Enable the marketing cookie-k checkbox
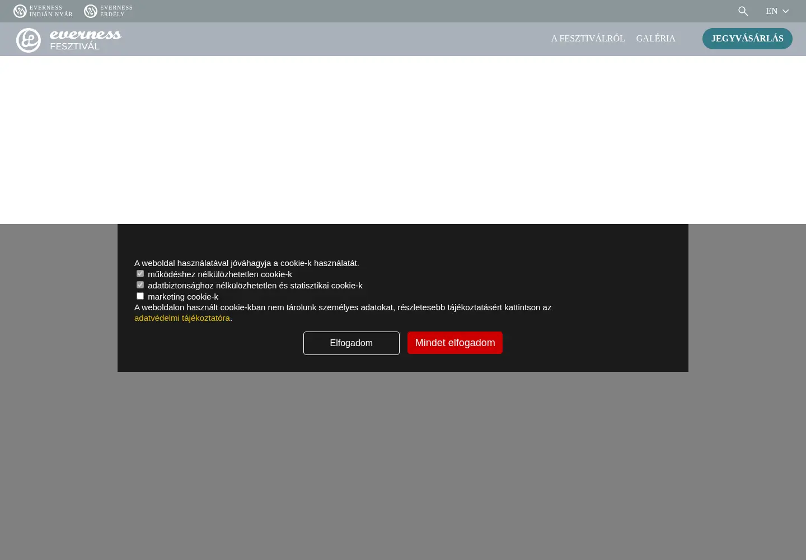This screenshot has width=806, height=560. point(140,296)
